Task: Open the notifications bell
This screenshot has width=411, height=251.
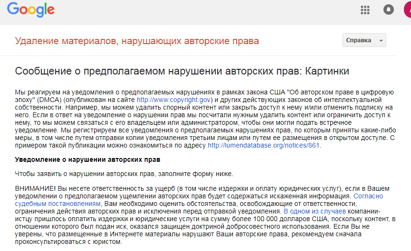Action: 389,9
